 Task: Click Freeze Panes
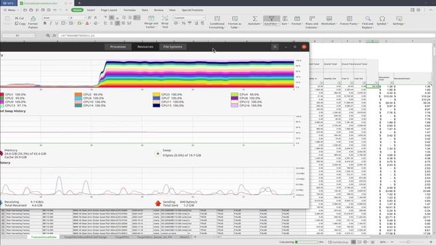(349, 20)
